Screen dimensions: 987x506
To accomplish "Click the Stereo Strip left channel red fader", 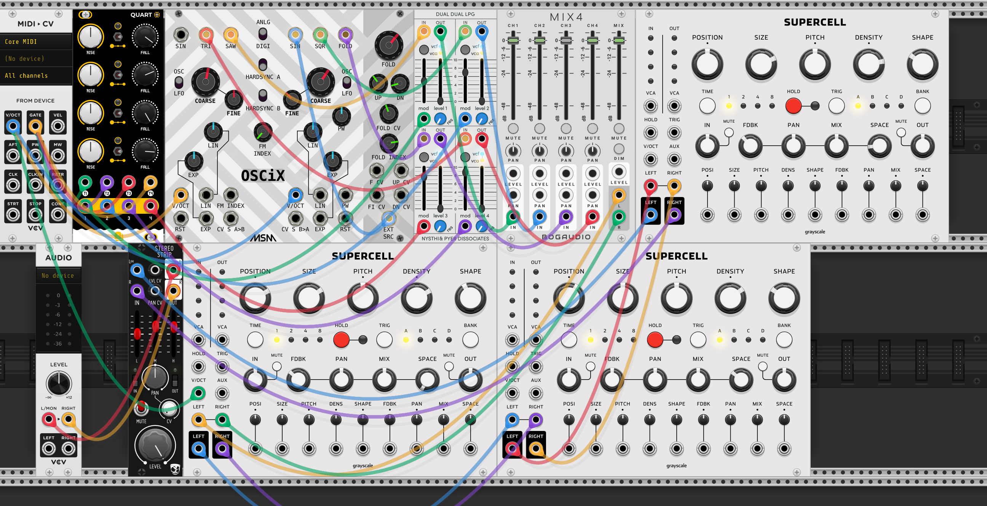I will (137, 334).
